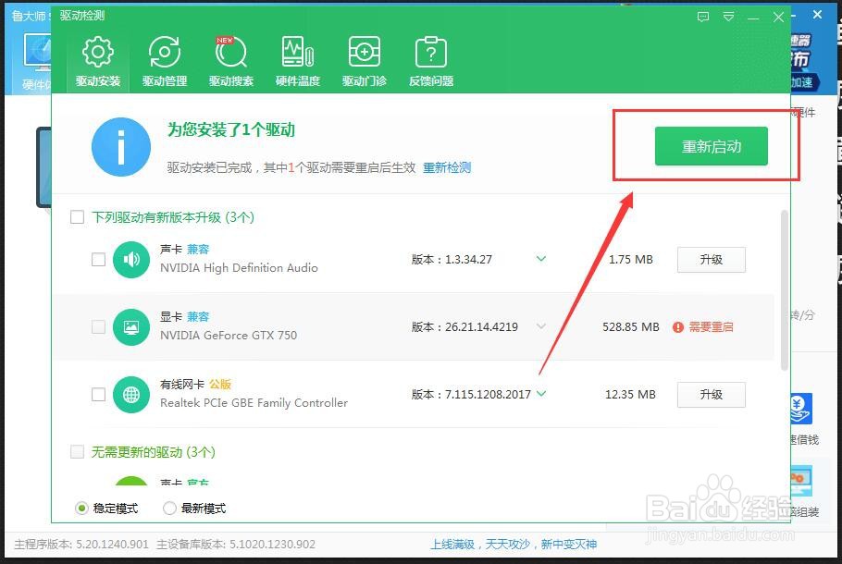Screen dimensions: 842x564
Task: Open the 驱动管理 tab
Action: (x=165, y=61)
